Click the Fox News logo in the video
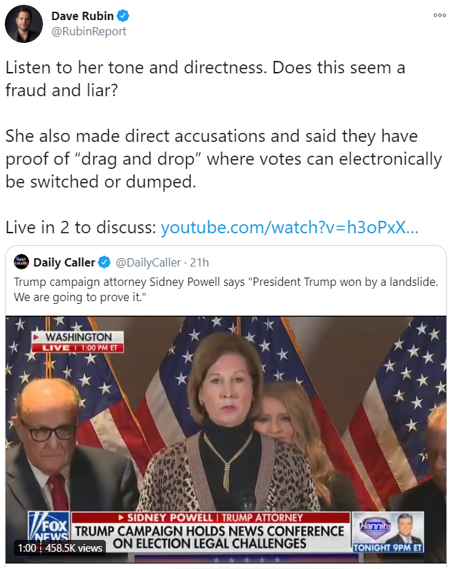The image size is (454, 569). (48, 527)
